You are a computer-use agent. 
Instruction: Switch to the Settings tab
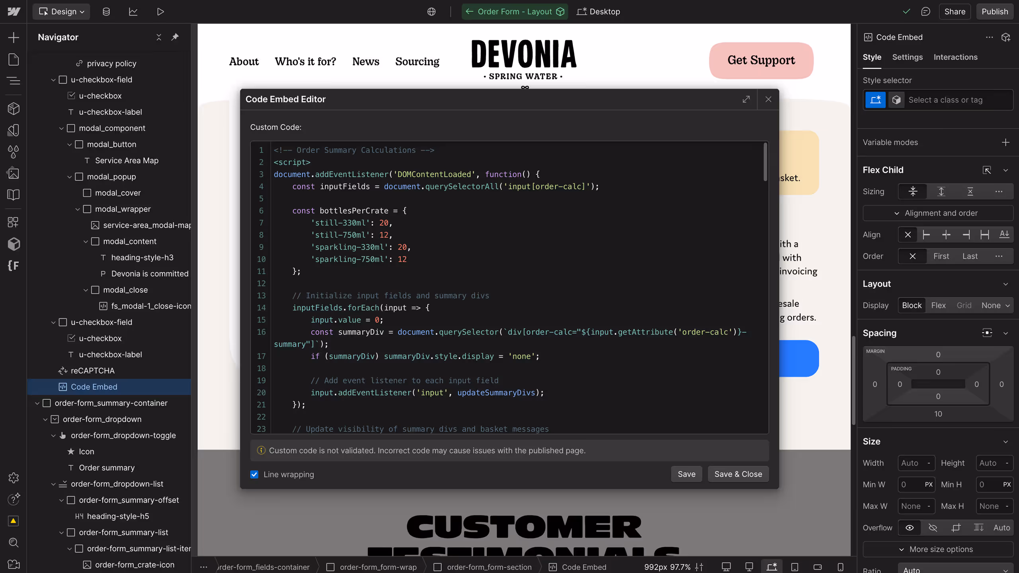coord(907,57)
